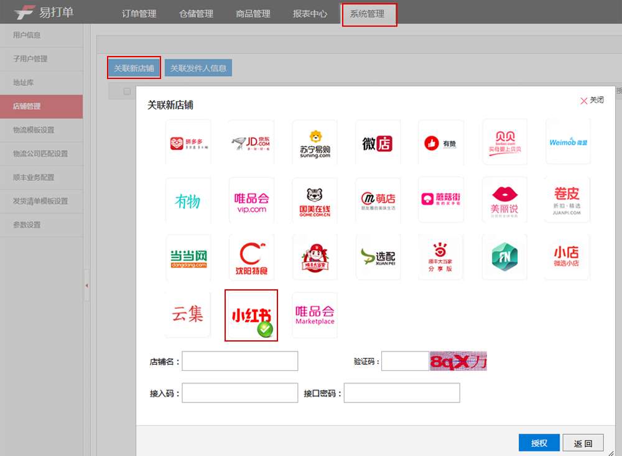Select the 唯品会 vip.com platform
Image resolution: width=622 pixels, height=456 pixels.
tap(251, 200)
